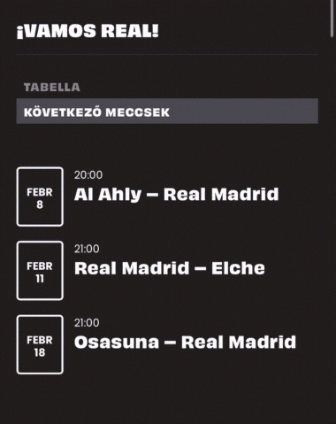This screenshot has width=336, height=424.
Task: Click the number 18 in the date box
Action: [40, 352]
